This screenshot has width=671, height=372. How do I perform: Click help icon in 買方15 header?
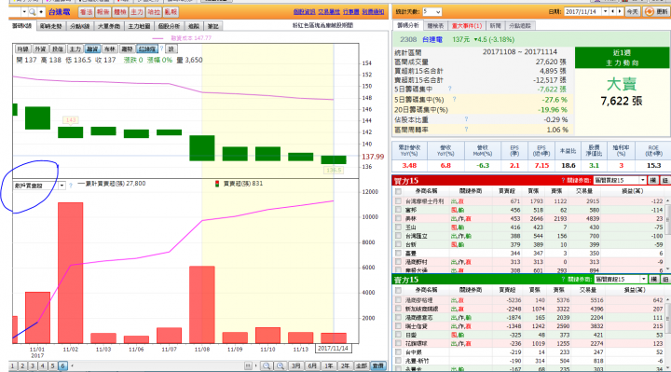point(563,180)
